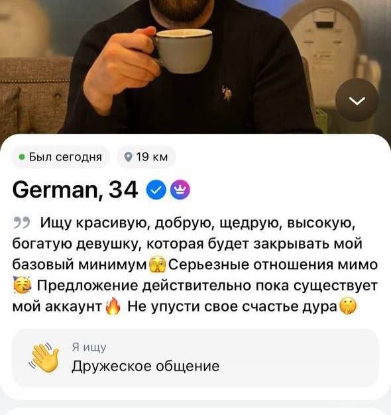
Task: Click the blue verified checkmark badge
Action: click(156, 190)
